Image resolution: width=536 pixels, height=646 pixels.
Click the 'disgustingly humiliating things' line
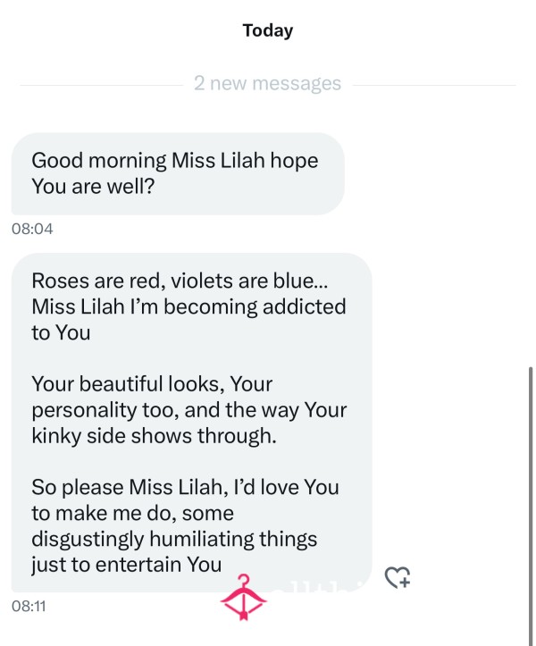point(174,539)
